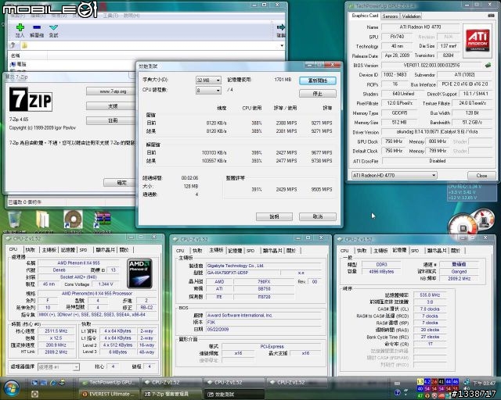Select the Graphics Card tab in GPU-Z
Screen dimensions: 501x400
[365, 16]
